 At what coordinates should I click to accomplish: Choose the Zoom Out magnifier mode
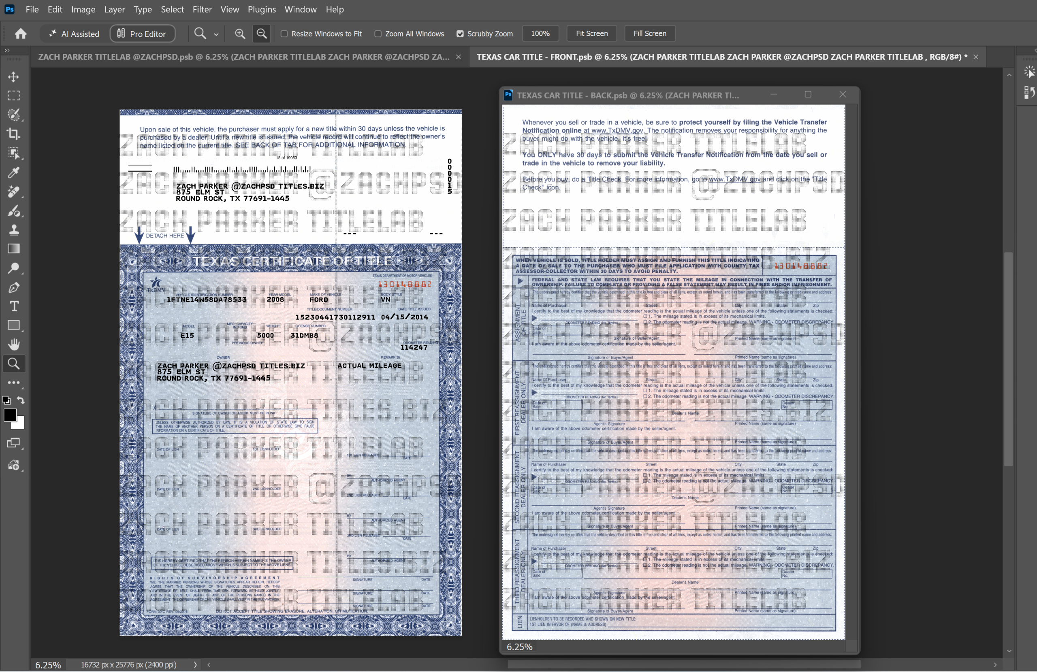pos(261,34)
